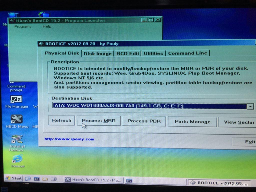The image size is (256, 192).
Task: Click the first quick launch icon beside Start
Action: (28, 178)
